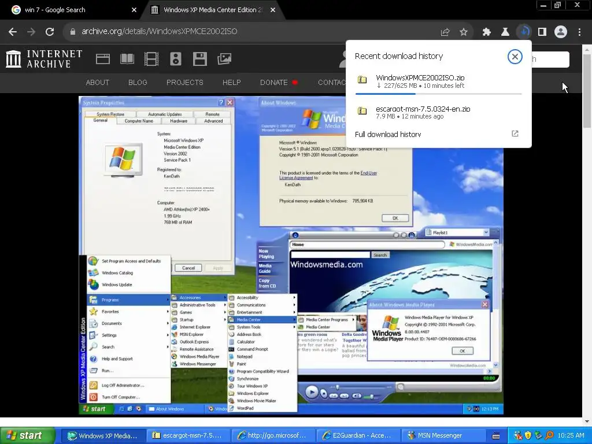Click the 10:25 AM system clock
Screen dimensions: 592x444
[x=571, y=436]
